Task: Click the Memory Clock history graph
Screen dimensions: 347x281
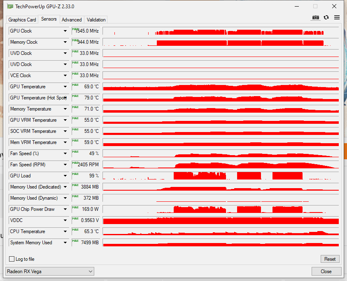Action: coord(221,42)
